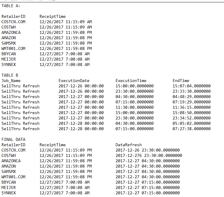This screenshot has width=224, height=197.
Task: Click the "FINAL DATA" heading text
Action: tap(13, 139)
